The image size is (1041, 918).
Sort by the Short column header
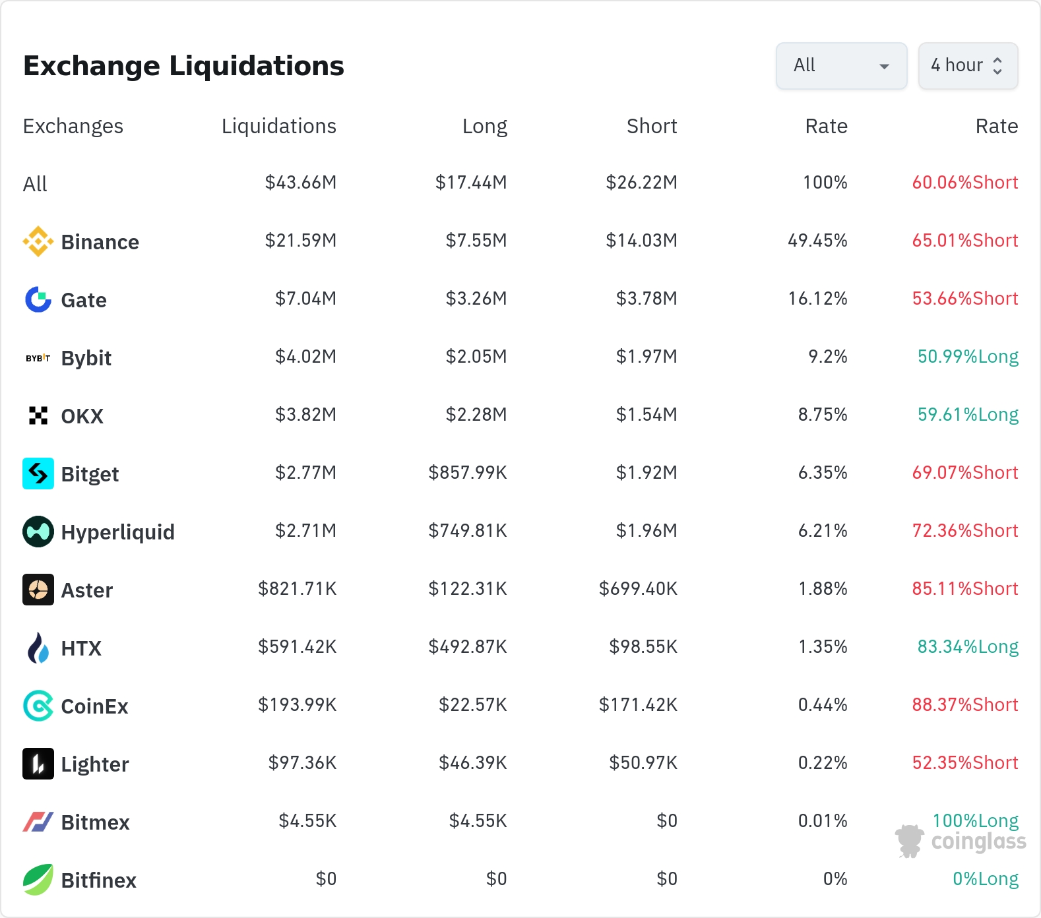[x=652, y=126]
